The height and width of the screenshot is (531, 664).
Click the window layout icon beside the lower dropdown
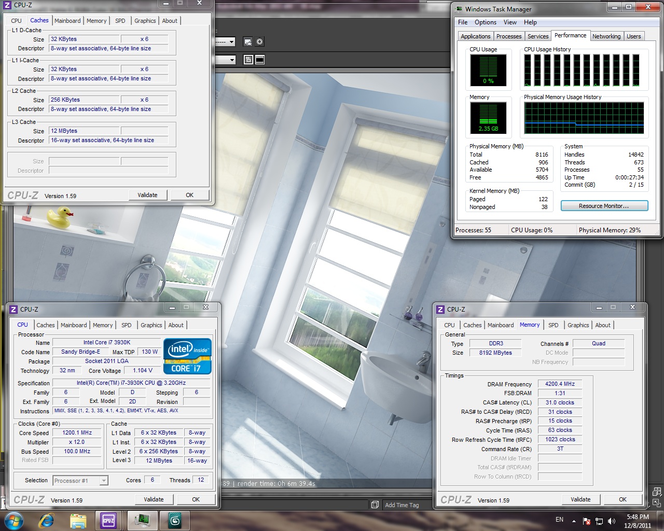248,60
